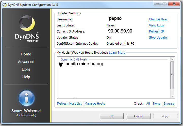Screen dimensions: 183x126
Task: Click the host list scrollbar thumb
Action: tap(172, 75)
